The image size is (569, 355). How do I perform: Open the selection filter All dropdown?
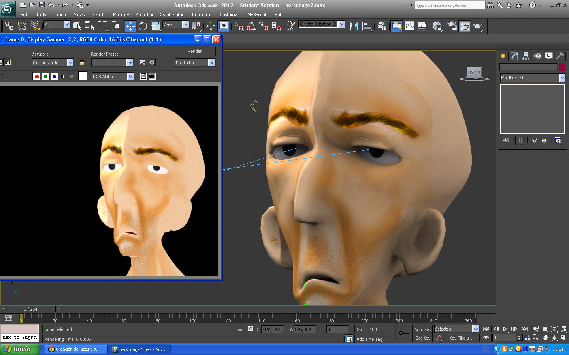click(57, 24)
